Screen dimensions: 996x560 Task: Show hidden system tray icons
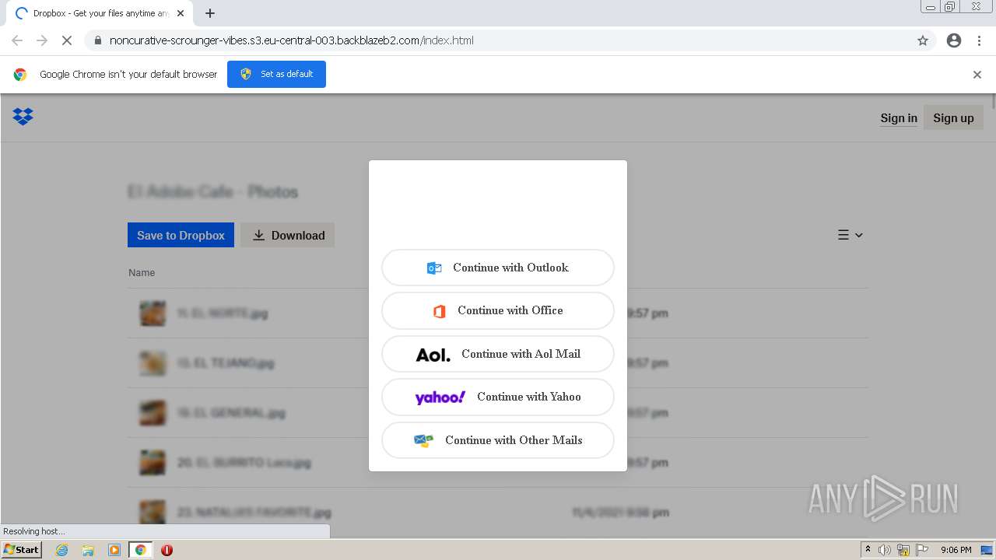[868, 550]
